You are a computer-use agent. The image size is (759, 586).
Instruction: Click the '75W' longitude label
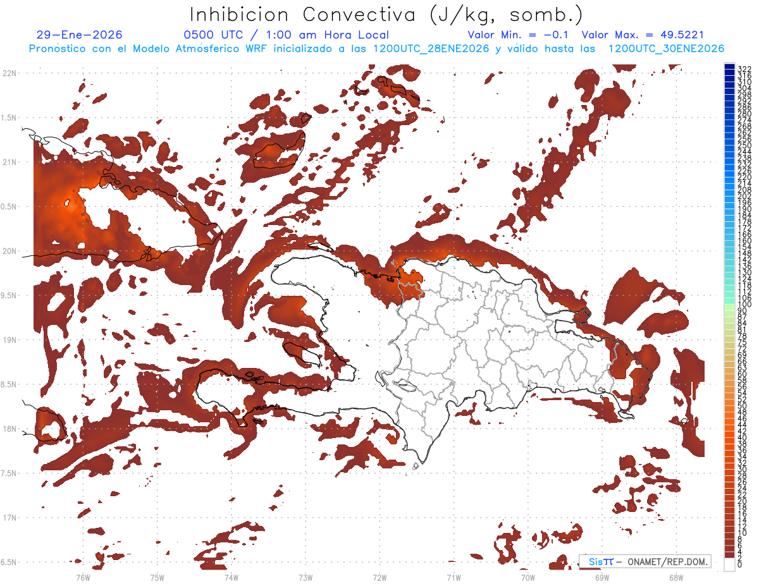pyautogui.click(x=157, y=577)
